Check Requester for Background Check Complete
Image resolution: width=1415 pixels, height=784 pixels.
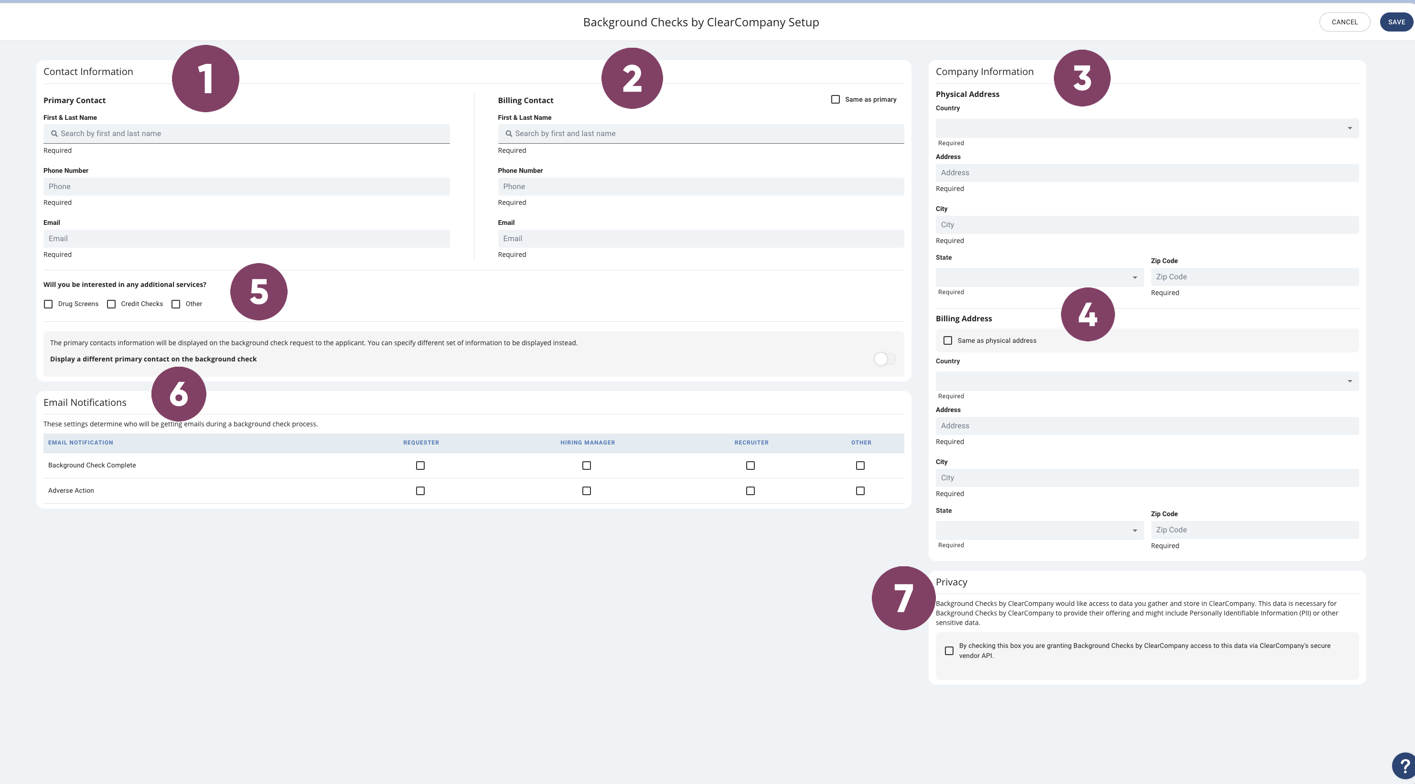(420, 466)
